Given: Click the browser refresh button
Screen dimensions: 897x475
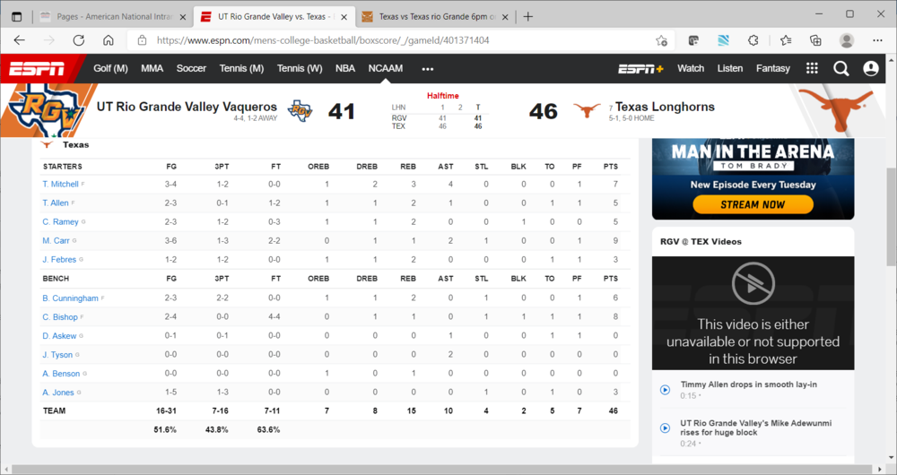Looking at the screenshot, I should (x=79, y=40).
